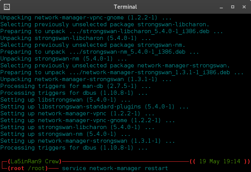The width and height of the screenshot is (251, 172).
Task: Click the La5inRan9 Crew prompt label
Action: [x=35, y=161]
